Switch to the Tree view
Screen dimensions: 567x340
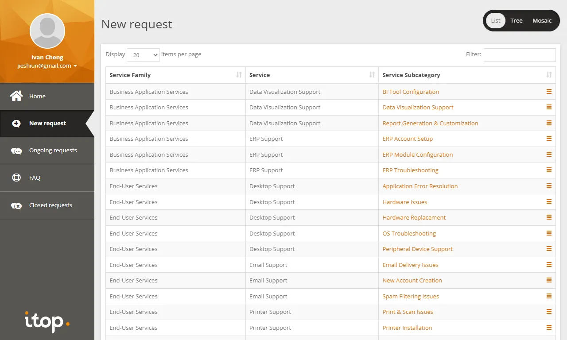click(x=517, y=21)
